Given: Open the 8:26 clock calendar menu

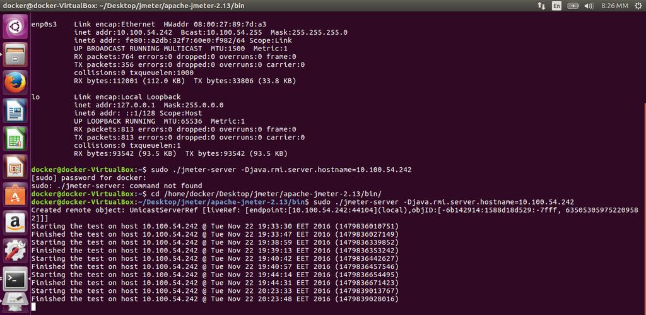Looking at the screenshot, I should pos(614,6).
